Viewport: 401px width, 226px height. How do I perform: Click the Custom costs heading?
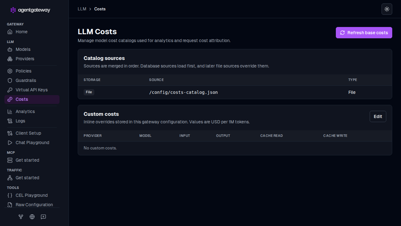coord(101,114)
